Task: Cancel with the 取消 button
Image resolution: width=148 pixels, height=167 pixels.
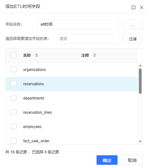Action: (132, 160)
